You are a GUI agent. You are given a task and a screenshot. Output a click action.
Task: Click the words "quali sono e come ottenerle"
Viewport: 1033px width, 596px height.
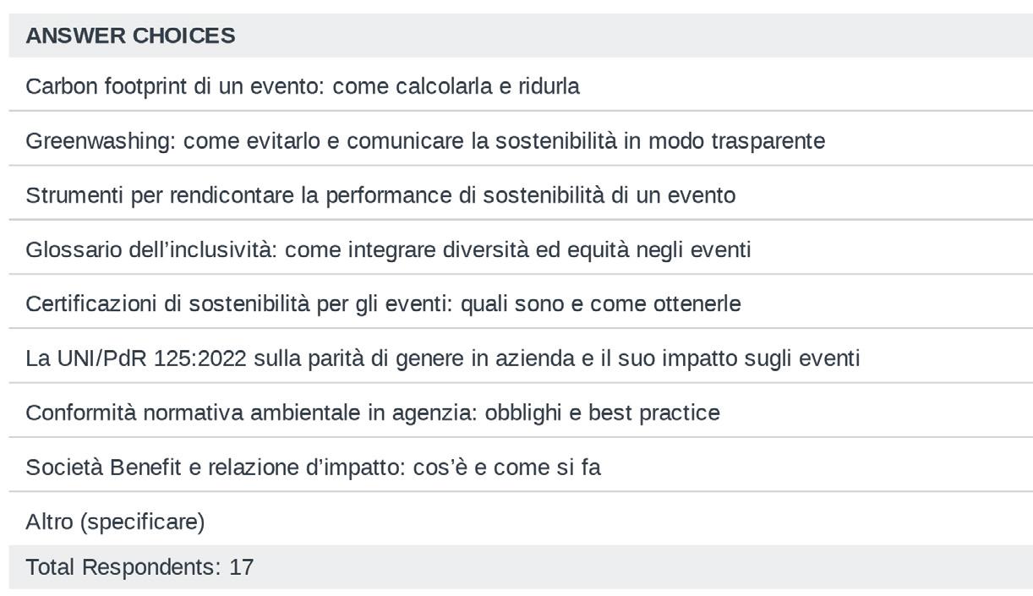[600, 303]
